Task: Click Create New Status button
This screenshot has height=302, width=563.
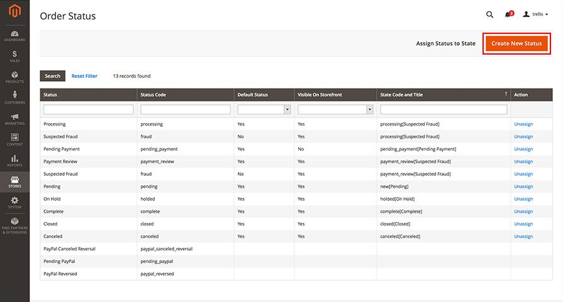Action: pyautogui.click(x=516, y=43)
